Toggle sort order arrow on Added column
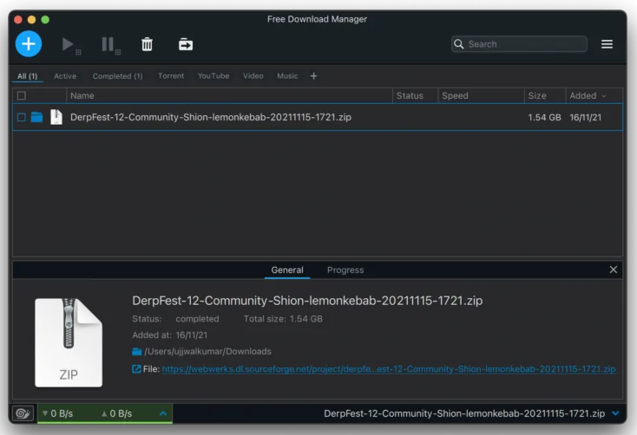The width and height of the screenshot is (637, 435). [x=604, y=96]
